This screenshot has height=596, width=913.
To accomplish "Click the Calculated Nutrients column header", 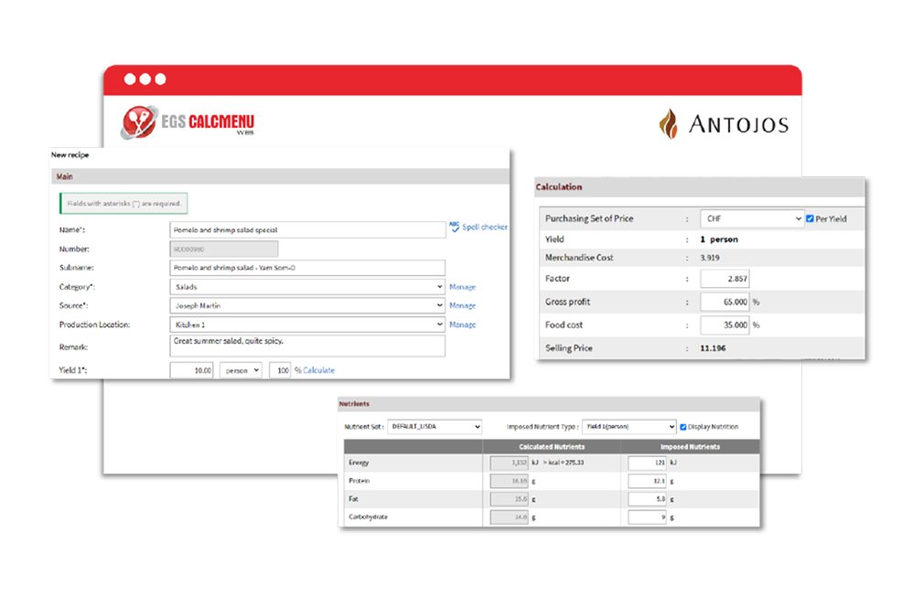I will tap(552, 447).
